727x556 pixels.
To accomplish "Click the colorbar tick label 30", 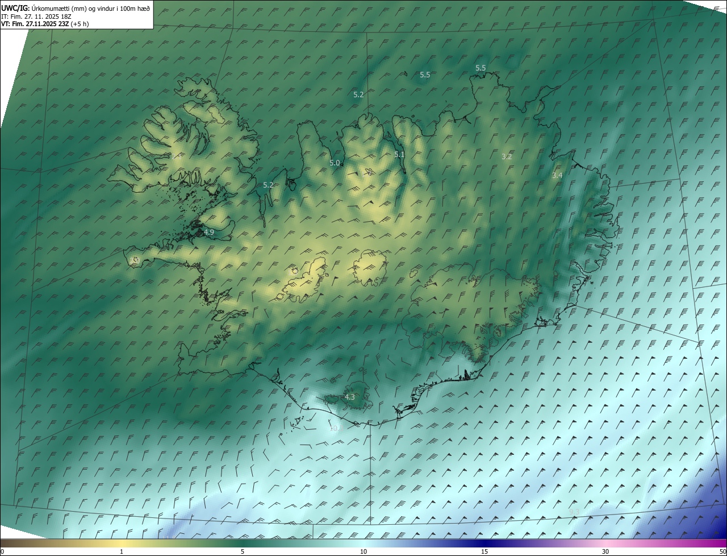I will [x=605, y=551].
